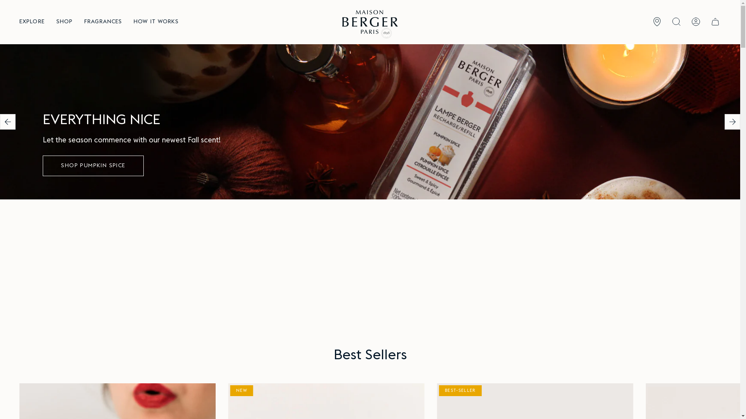
Task: Click the EVERYTHING NICE banner heading
Action: (x=101, y=120)
